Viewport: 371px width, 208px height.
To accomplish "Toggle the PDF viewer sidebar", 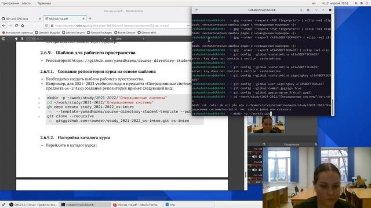I will 4,39.
